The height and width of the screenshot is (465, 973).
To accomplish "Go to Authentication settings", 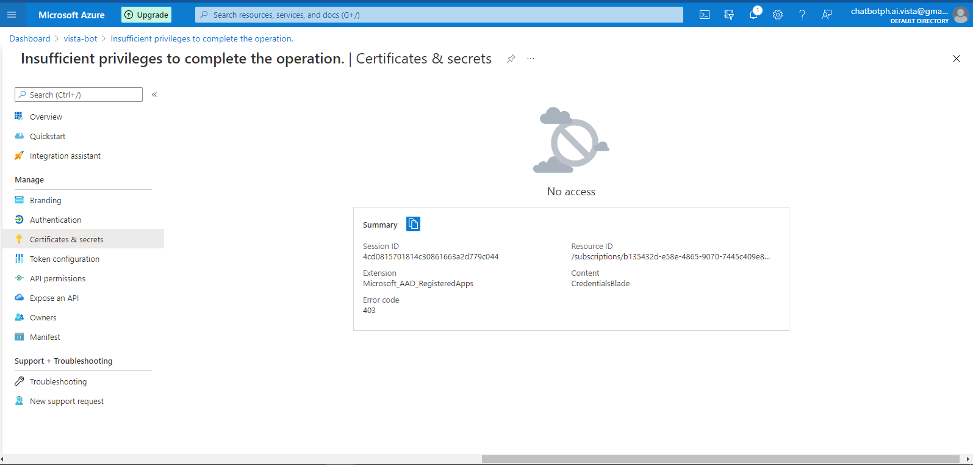I will (83, 220).
